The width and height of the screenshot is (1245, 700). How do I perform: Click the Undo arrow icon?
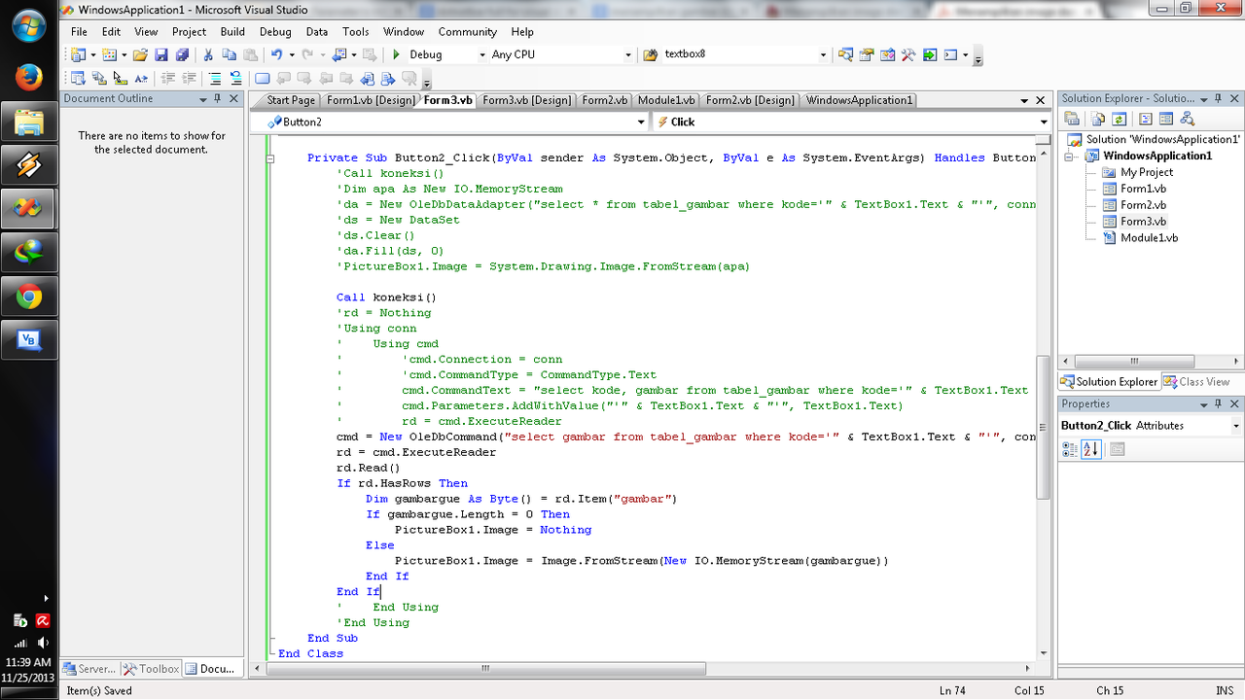pos(277,55)
